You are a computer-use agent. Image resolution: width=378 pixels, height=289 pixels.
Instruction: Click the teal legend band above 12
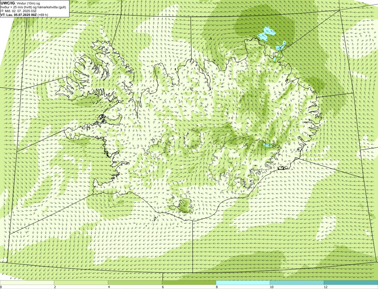pos(351,283)
